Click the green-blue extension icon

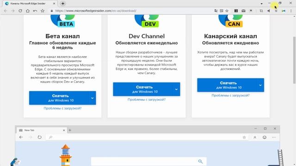pyautogui.click(x=284, y=11)
